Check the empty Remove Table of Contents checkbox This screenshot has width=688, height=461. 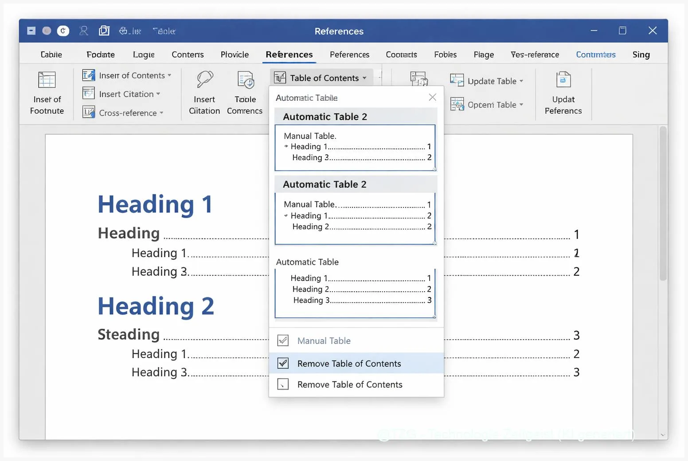pyautogui.click(x=283, y=384)
